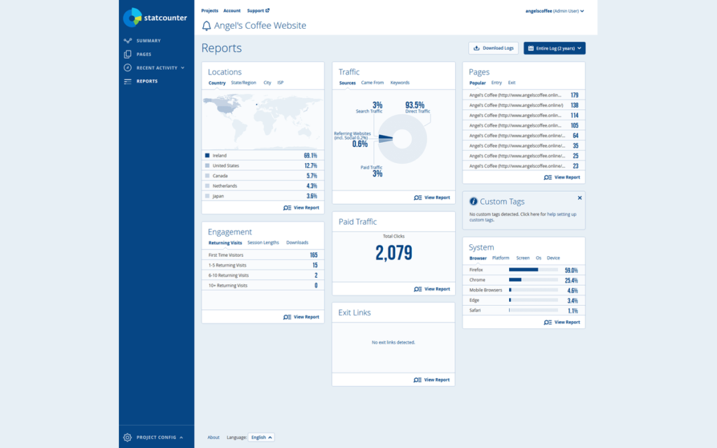Click the Support external link icon
This screenshot has height=448, width=717.
point(267,10)
